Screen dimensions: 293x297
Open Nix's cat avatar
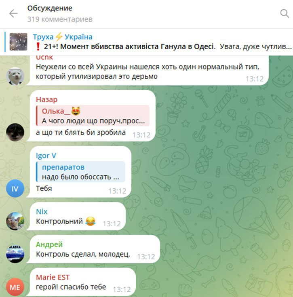click(x=15, y=221)
